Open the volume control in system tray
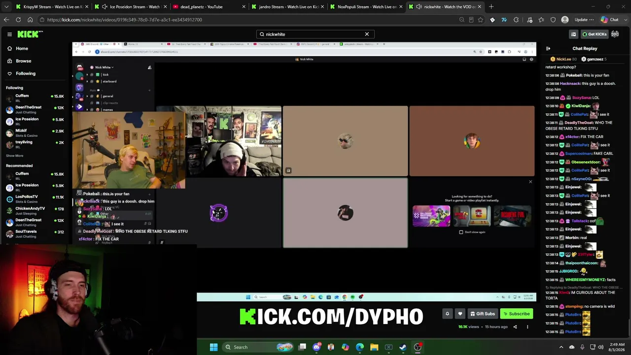Screen dimensions: 631x355 [600, 347]
